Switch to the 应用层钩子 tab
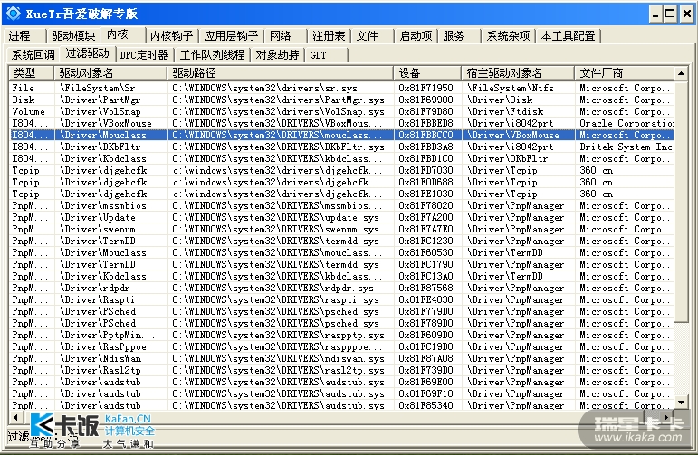 coord(231,35)
